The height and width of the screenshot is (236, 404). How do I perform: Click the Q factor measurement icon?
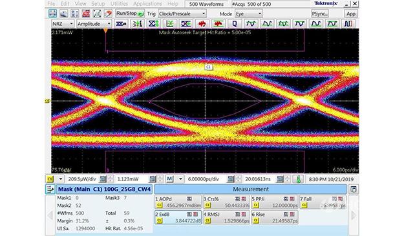(x=235, y=24)
